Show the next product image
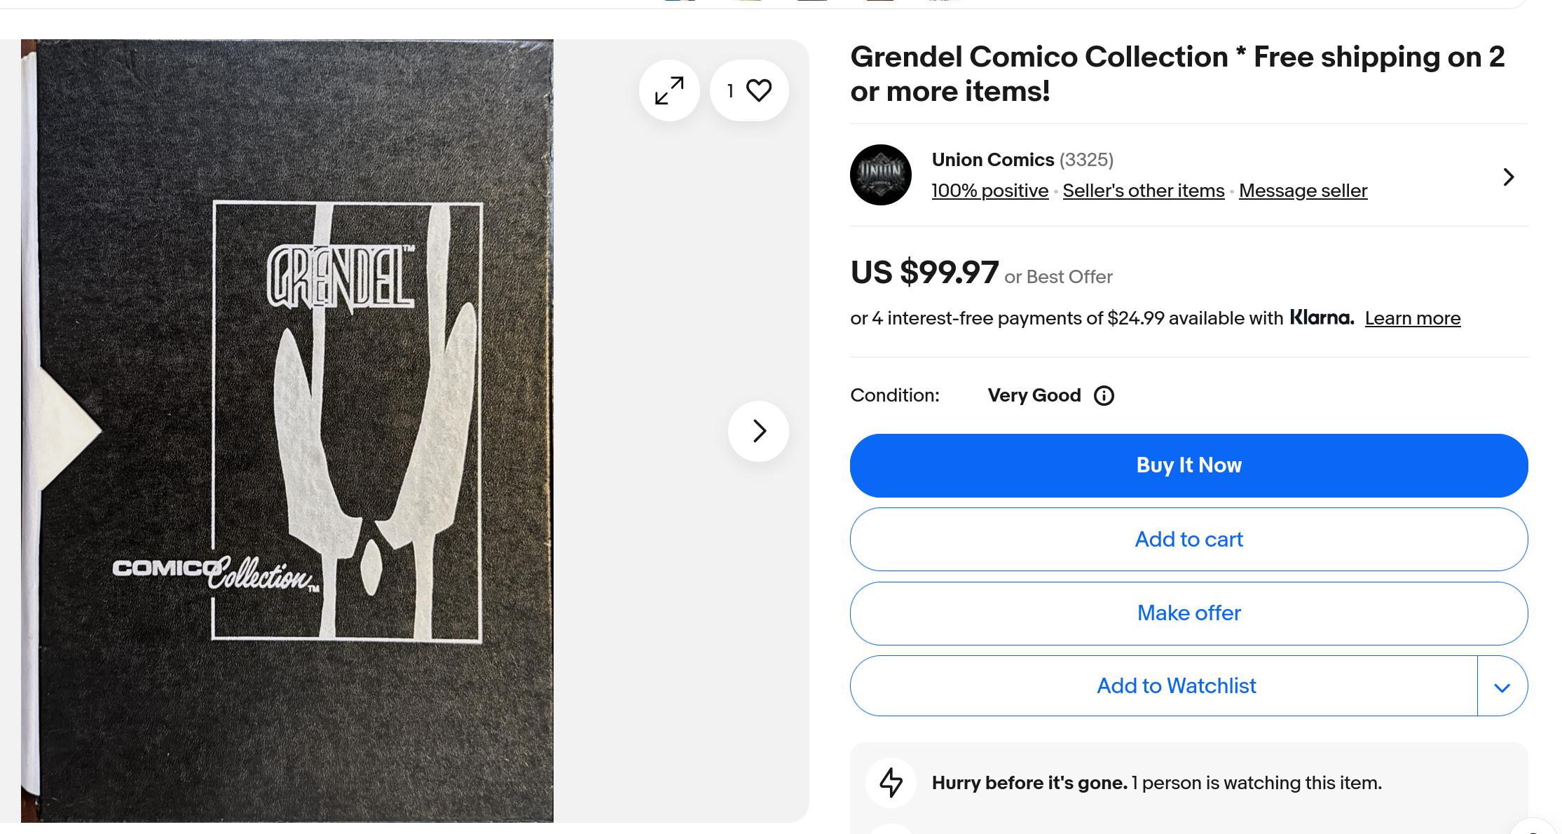 tap(758, 431)
